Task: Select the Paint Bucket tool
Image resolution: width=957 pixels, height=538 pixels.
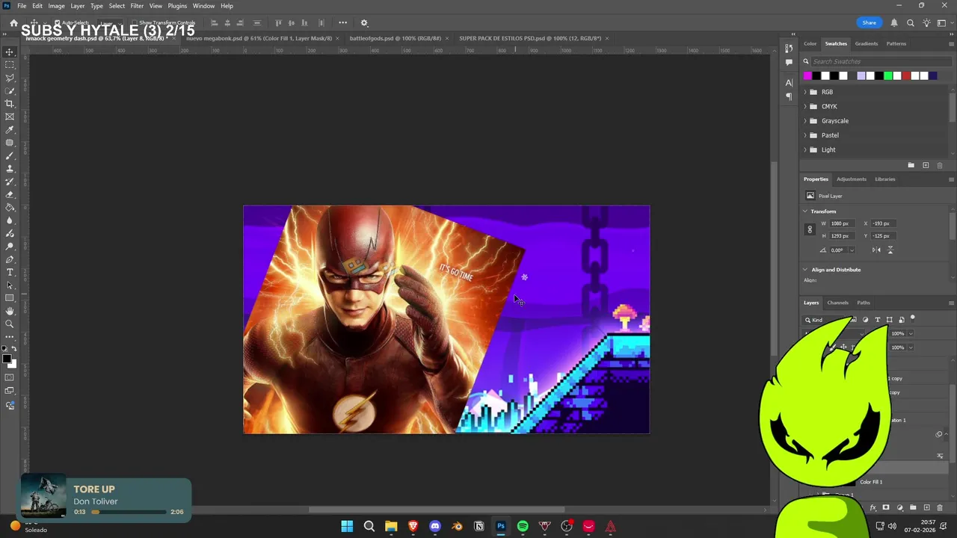Action: coord(10,207)
